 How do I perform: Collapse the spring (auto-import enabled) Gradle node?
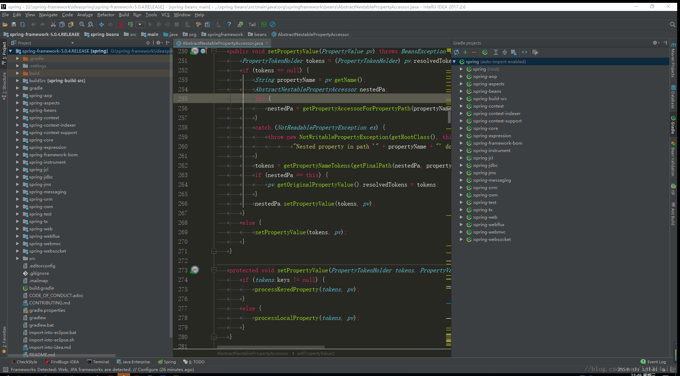click(454, 62)
